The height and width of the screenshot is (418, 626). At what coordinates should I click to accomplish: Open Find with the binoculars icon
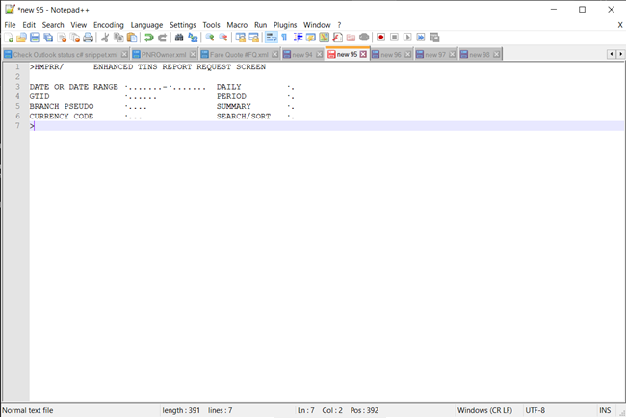pos(179,38)
